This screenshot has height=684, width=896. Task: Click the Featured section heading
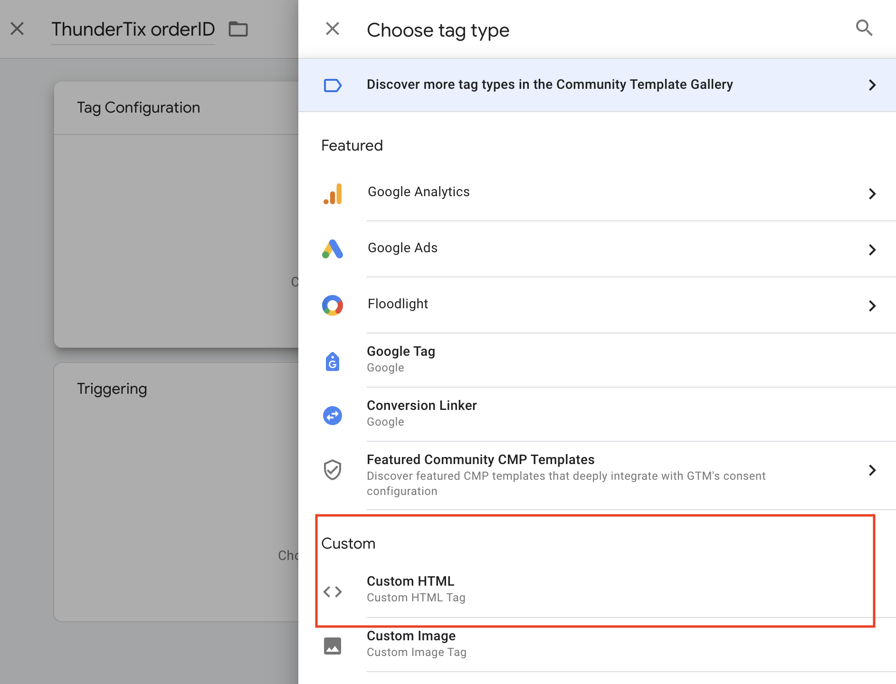[352, 145]
